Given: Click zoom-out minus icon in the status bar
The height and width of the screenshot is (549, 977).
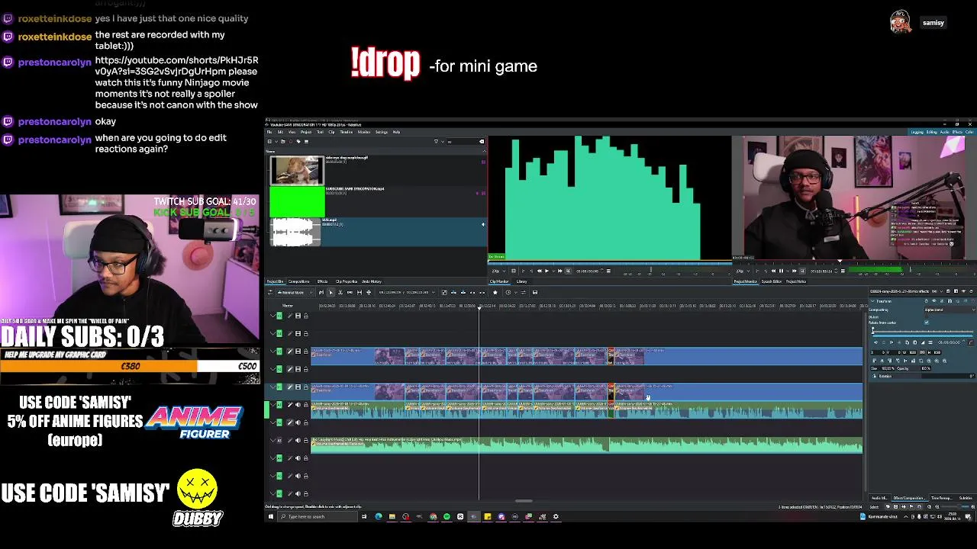Looking at the screenshot, I should (x=937, y=506).
